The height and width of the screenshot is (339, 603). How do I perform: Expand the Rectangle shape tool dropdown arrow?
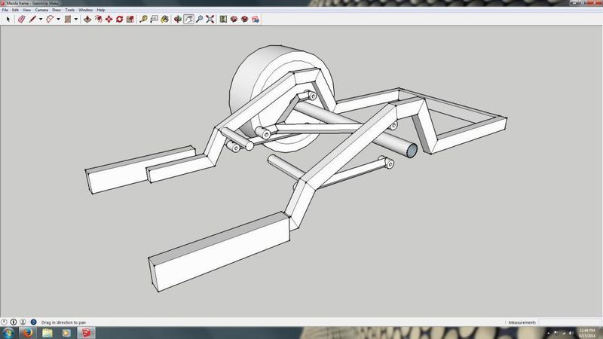tap(76, 19)
